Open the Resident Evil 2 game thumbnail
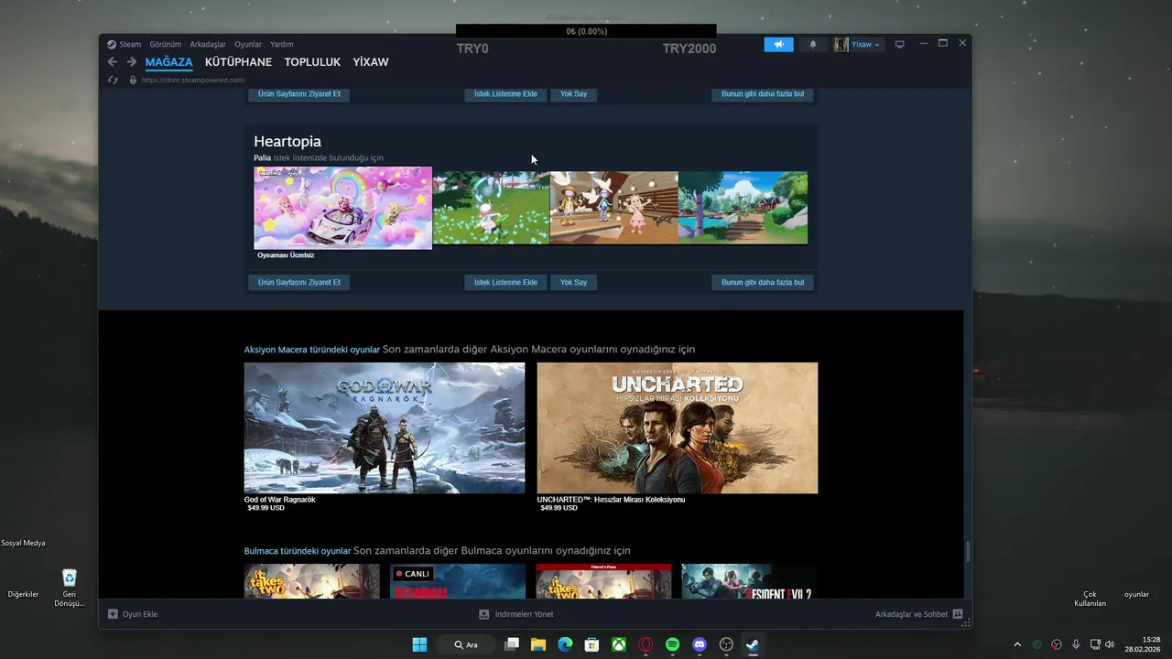Image resolution: width=1172 pixels, height=659 pixels. tap(749, 581)
